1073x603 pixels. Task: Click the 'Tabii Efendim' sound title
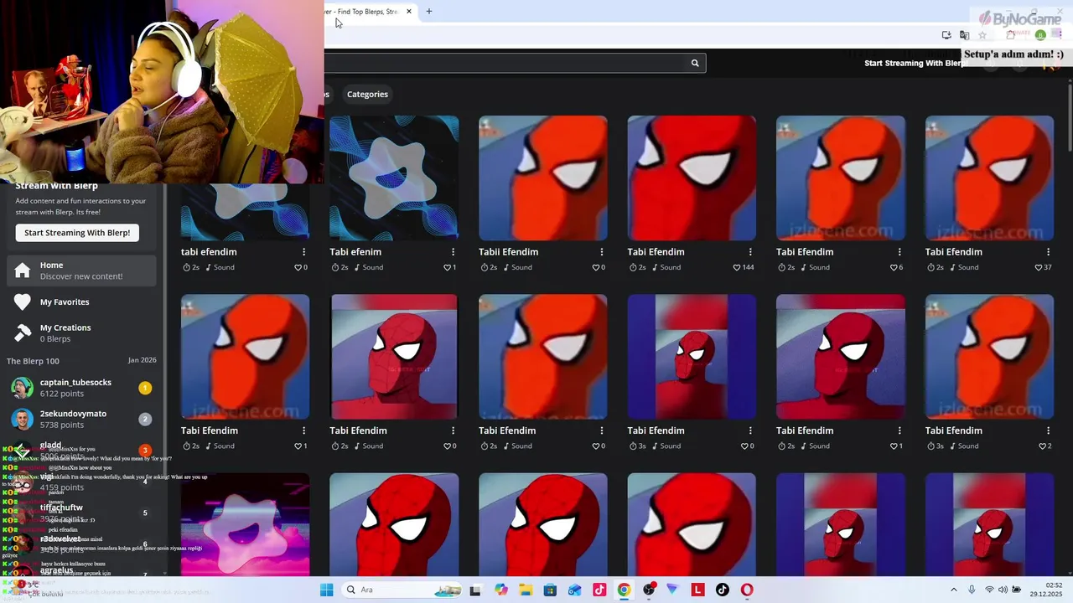coord(508,252)
